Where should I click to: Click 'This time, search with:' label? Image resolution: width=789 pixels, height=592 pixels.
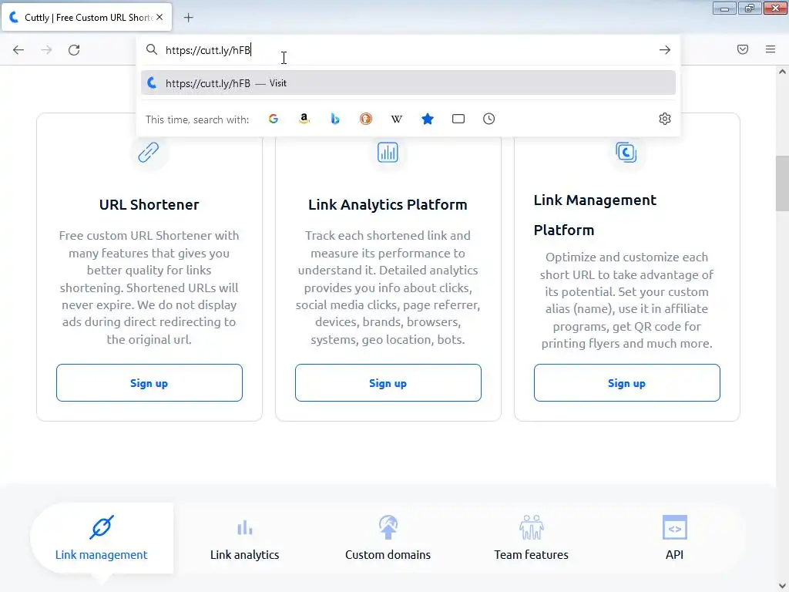point(197,119)
